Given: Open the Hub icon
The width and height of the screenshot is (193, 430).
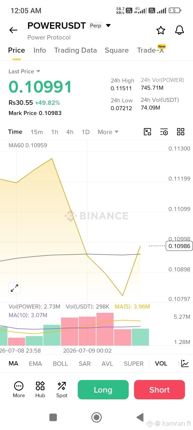Looking at the screenshot, I should click(x=40, y=389).
